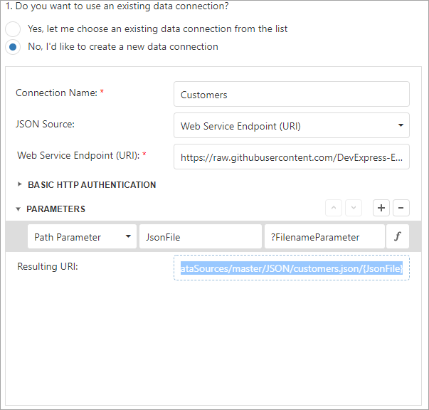Click the Resulting URI text box
Screen dimensions: 429x410
[x=291, y=268]
